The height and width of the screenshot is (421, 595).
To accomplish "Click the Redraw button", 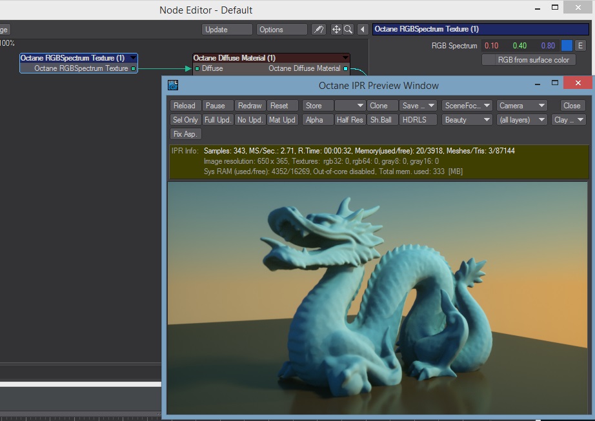I will 250,106.
